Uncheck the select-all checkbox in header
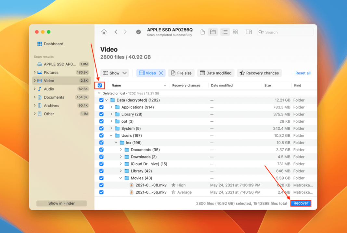 (x=99, y=85)
